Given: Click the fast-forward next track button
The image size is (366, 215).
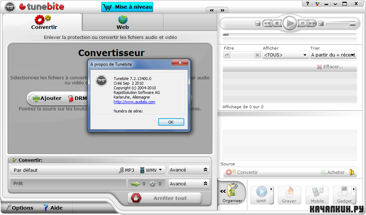Looking at the screenshot, I should [x=312, y=23].
